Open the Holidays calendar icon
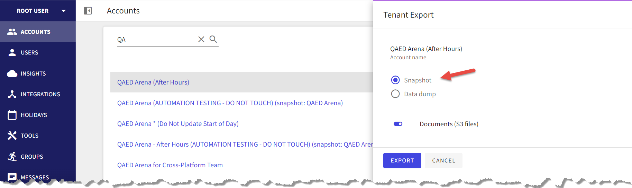 (12, 115)
